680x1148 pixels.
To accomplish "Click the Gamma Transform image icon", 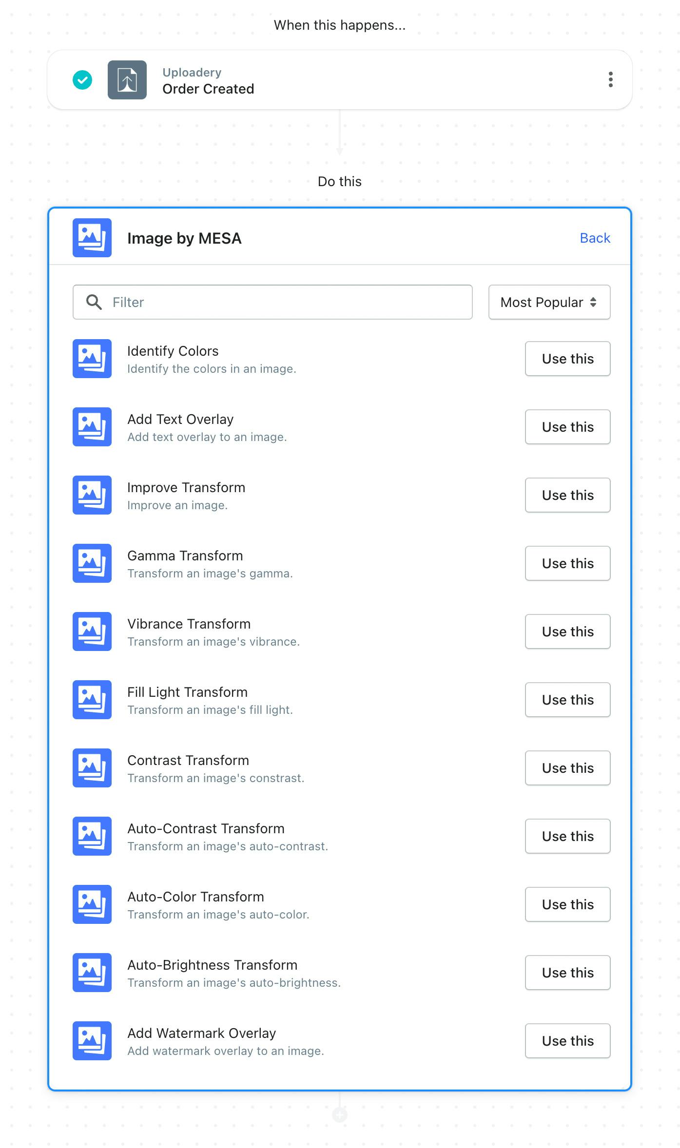I will point(92,563).
